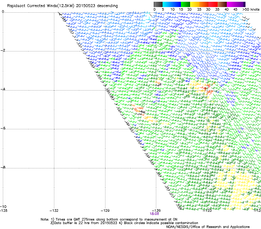Select the '-123' longitude axis label
Image resolution: width=261 pixels, height=229 pixels.
[x=207, y=211]
